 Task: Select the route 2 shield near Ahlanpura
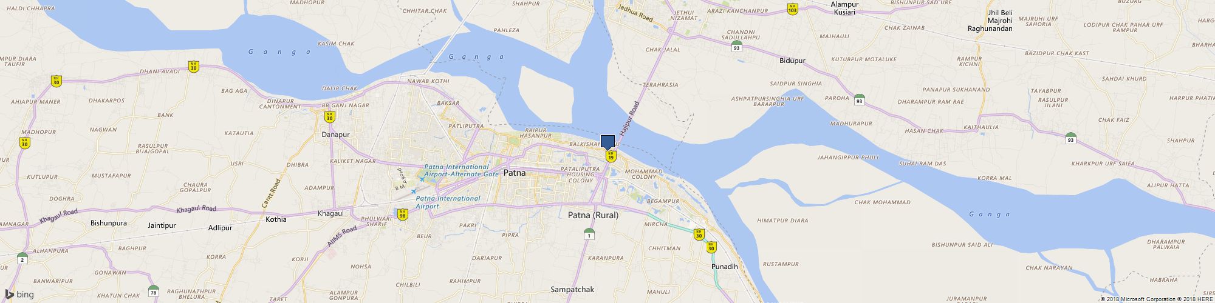22,259
